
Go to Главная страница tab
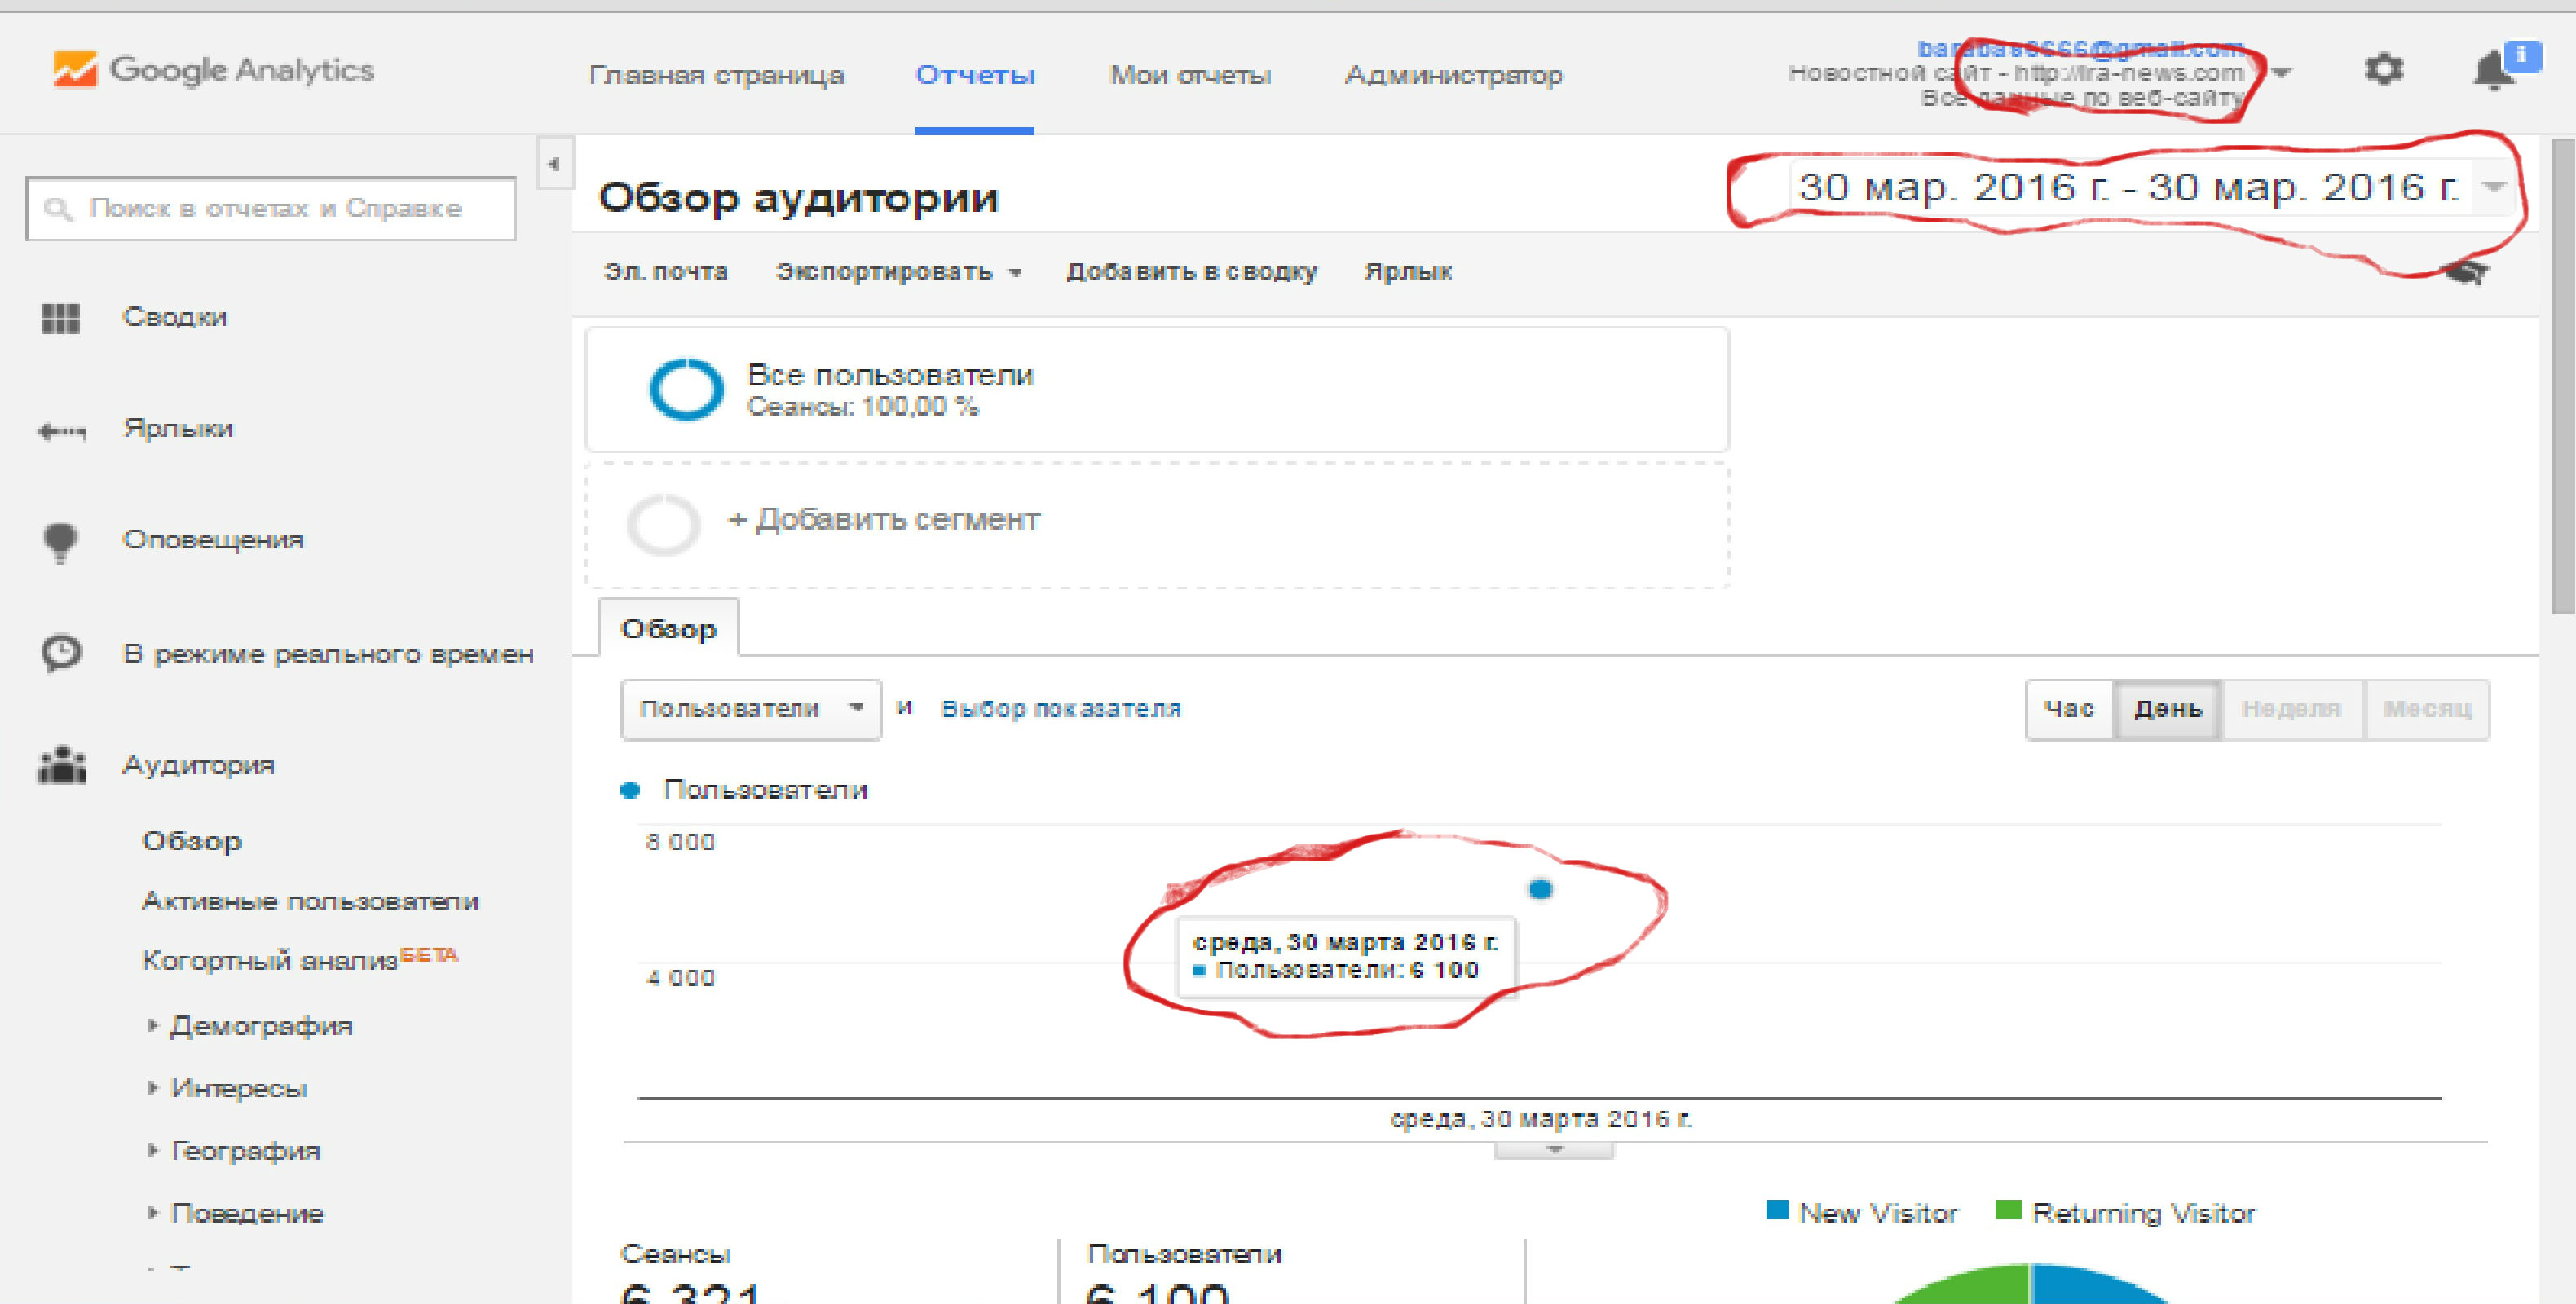coord(716,75)
